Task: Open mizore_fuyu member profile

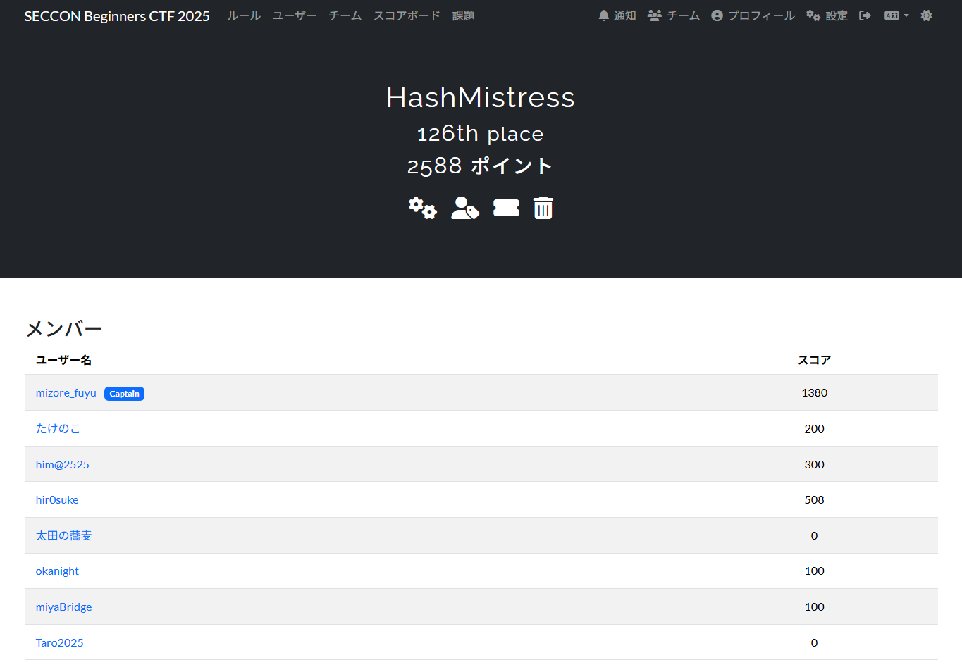Action: (66, 393)
